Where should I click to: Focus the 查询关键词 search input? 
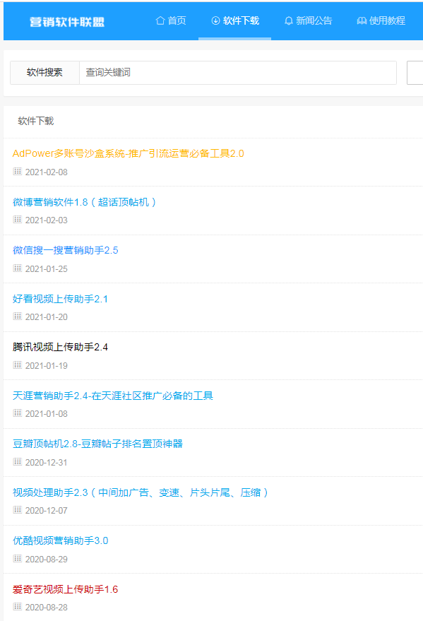238,73
